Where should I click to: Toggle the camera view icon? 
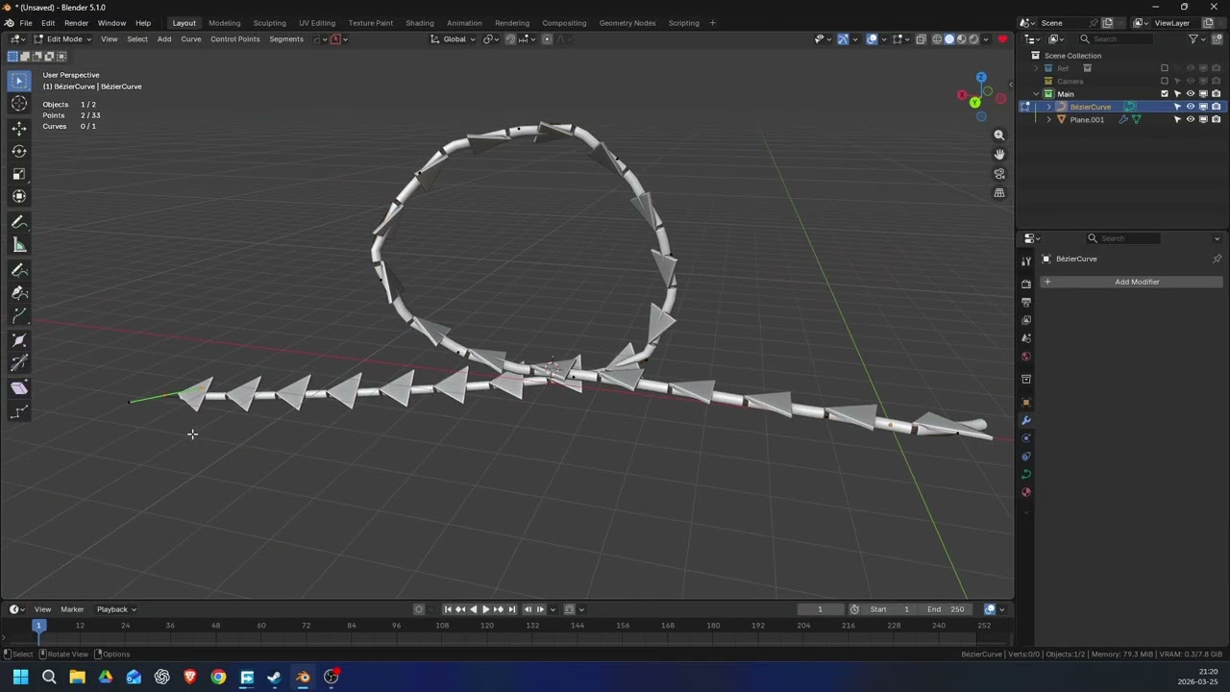point(999,174)
